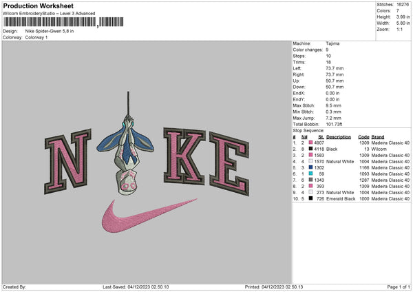Click the 'Stop Sequence:' heading

pos(308,130)
